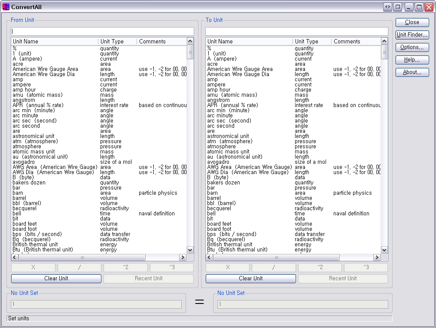Select "angstrom" in the From Unit list
This screenshot has height=328, width=436.
pos(24,100)
